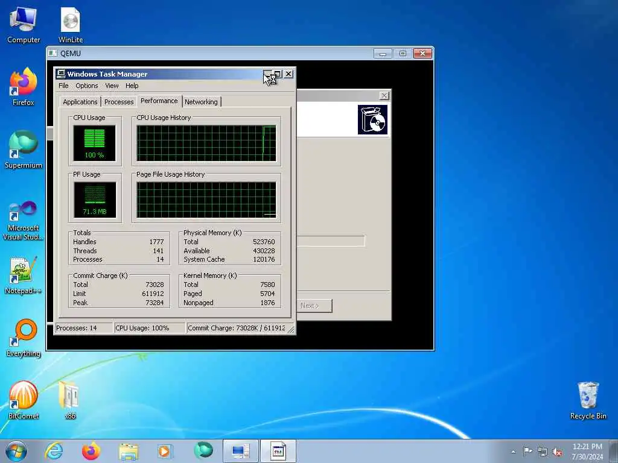Switch to the Applications tab
This screenshot has width=618, height=463.
click(80, 101)
